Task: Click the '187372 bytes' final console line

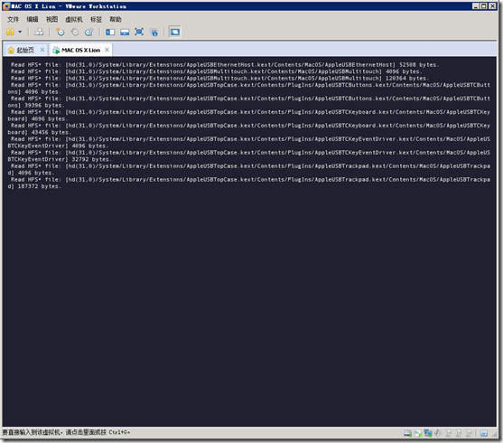Action: coord(34,186)
